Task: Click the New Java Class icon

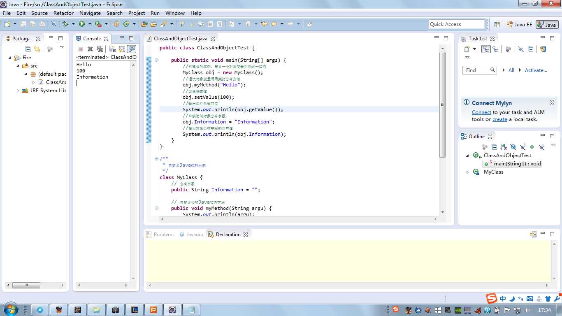Action: click(126, 24)
